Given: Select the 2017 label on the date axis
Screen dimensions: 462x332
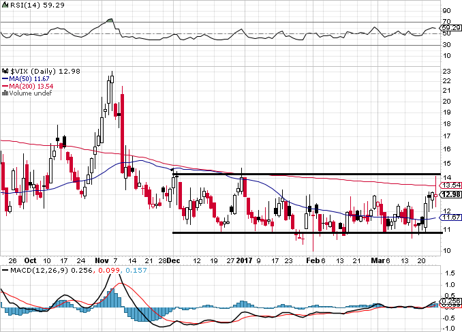Looking at the screenshot, I should click(245, 260).
